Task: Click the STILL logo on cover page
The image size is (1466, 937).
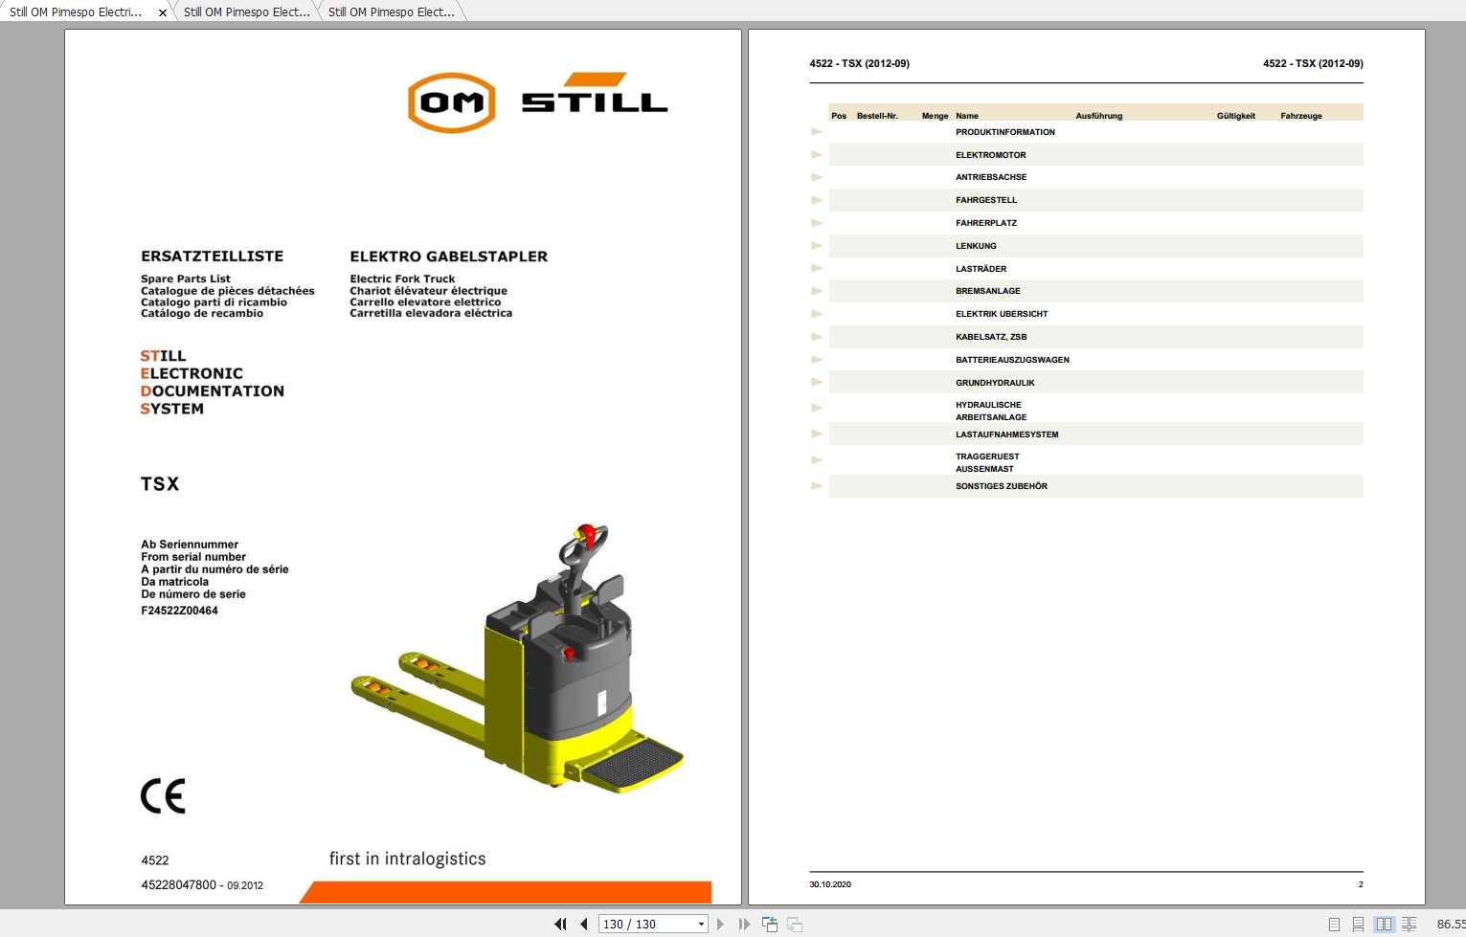Action: tap(595, 93)
